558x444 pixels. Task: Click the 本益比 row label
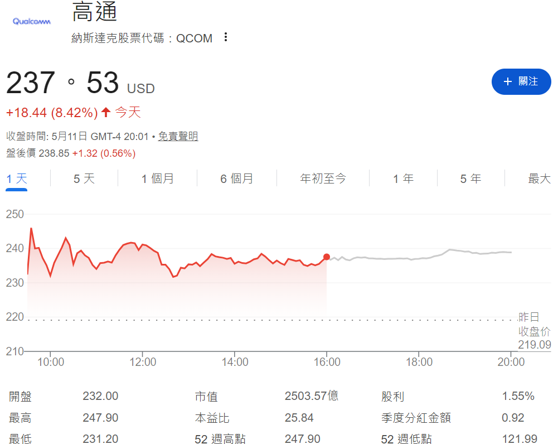[212, 418]
